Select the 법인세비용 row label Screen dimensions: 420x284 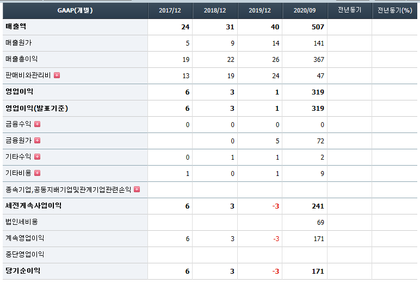tap(22, 222)
